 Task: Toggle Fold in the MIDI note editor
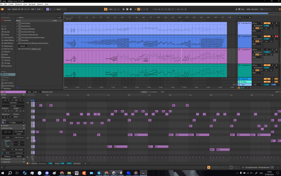point(29,92)
